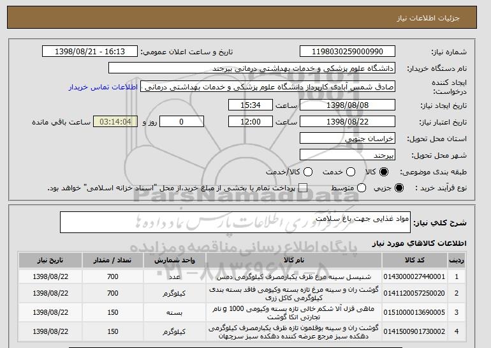This screenshot has width=491, height=348.
Task: Click item code 015100013690005
Action: pyautogui.click(x=414, y=312)
